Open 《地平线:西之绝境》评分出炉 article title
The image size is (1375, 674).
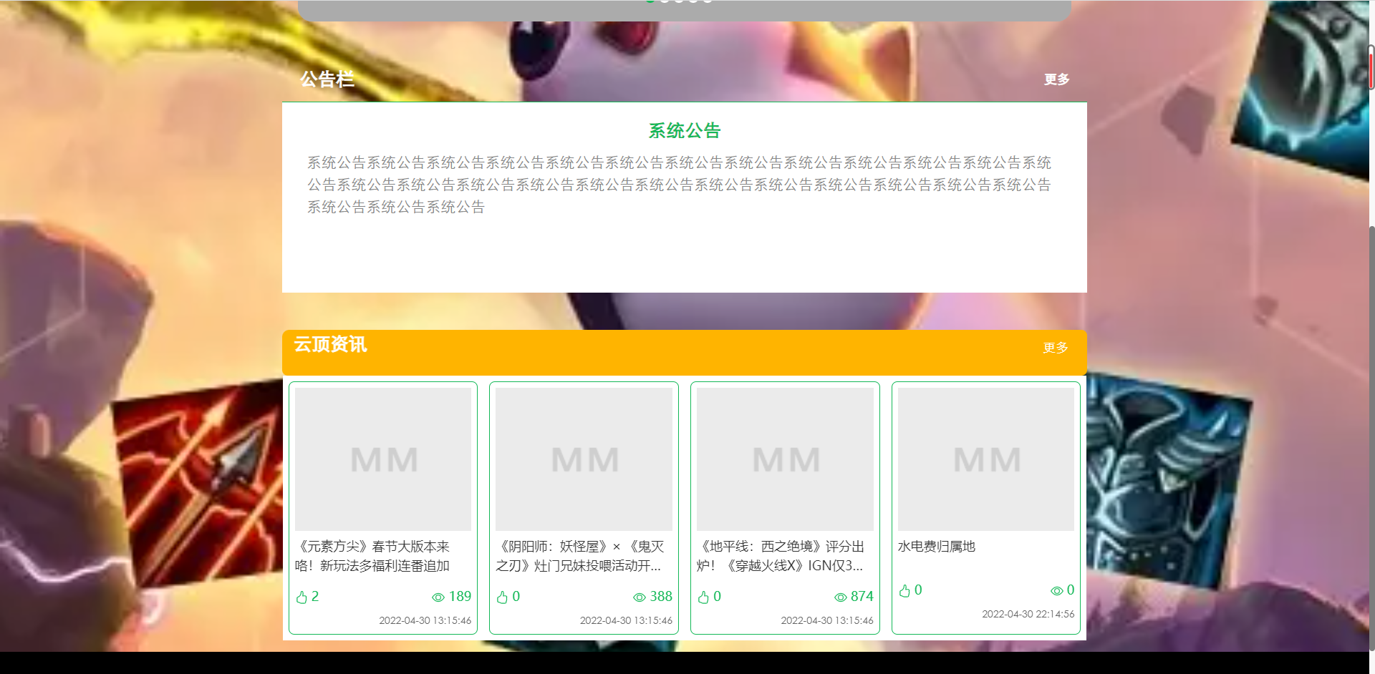click(x=781, y=556)
